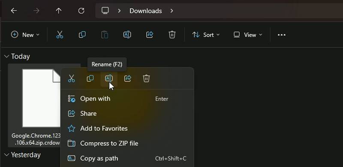The width and height of the screenshot is (343, 167).
Task: Open the View dropdown
Action: pyautogui.click(x=248, y=35)
